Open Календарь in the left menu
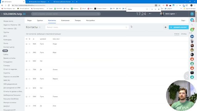 tap(7, 40)
